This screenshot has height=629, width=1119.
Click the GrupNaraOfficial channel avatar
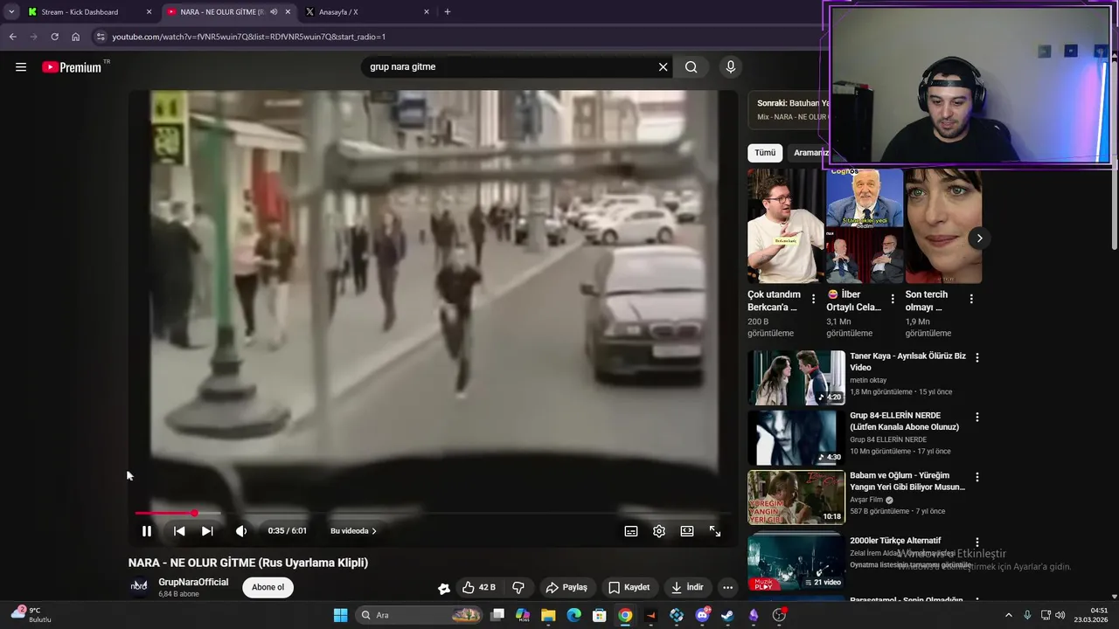[139, 586]
